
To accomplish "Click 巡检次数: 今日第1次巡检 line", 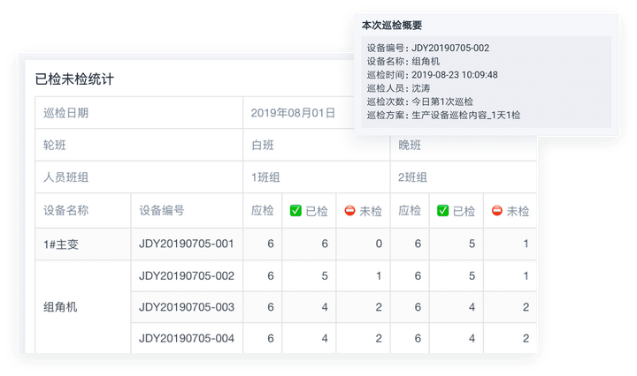I will pyautogui.click(x=420, y=102).
